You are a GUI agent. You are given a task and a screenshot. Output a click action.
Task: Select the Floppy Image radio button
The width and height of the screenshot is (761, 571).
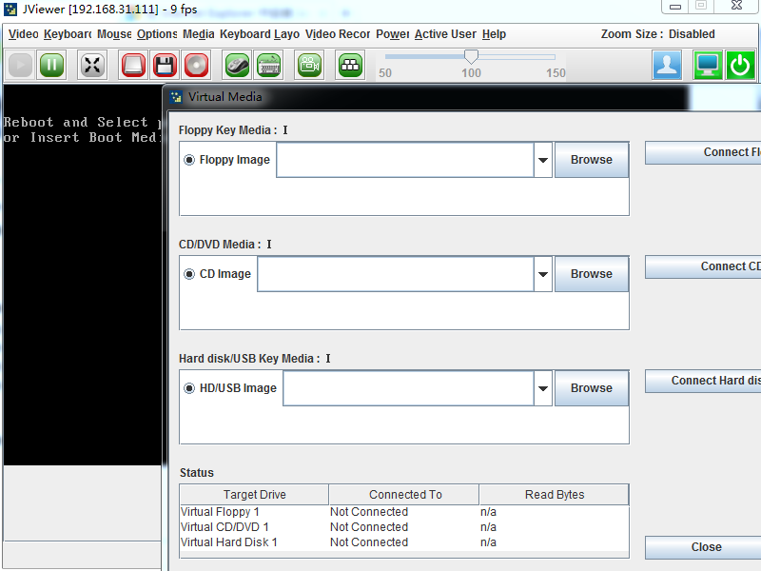tap(189, 160)
